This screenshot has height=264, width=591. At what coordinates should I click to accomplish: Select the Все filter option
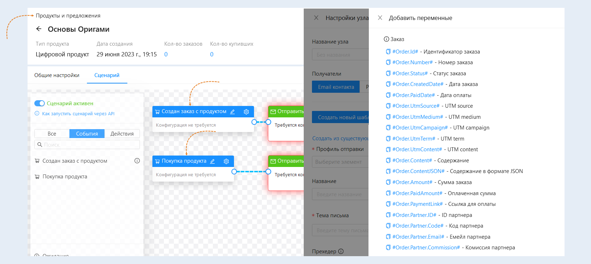[52, 134]
